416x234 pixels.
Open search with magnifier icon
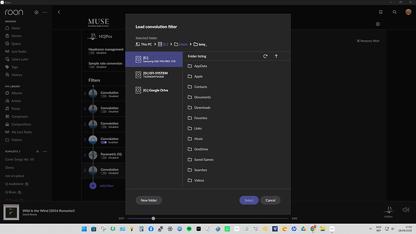click(x=394, y=12)
